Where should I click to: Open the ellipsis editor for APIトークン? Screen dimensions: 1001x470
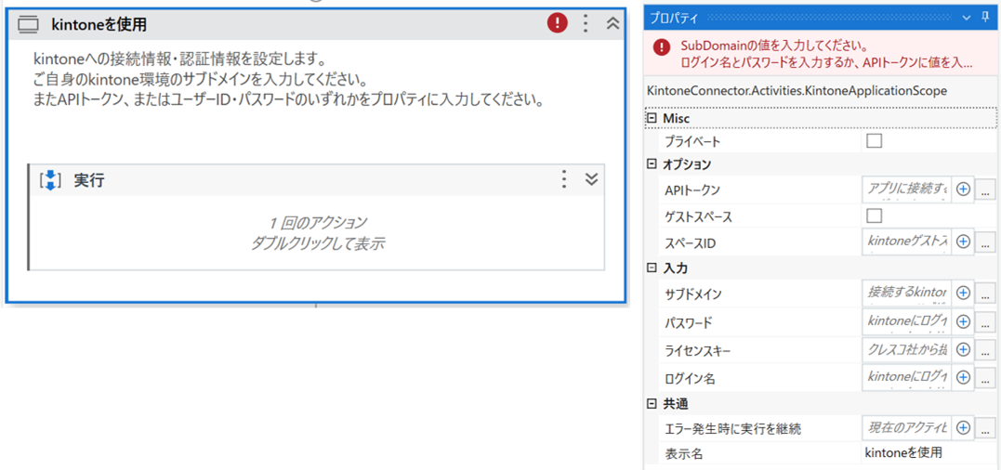tap(986, 190)
